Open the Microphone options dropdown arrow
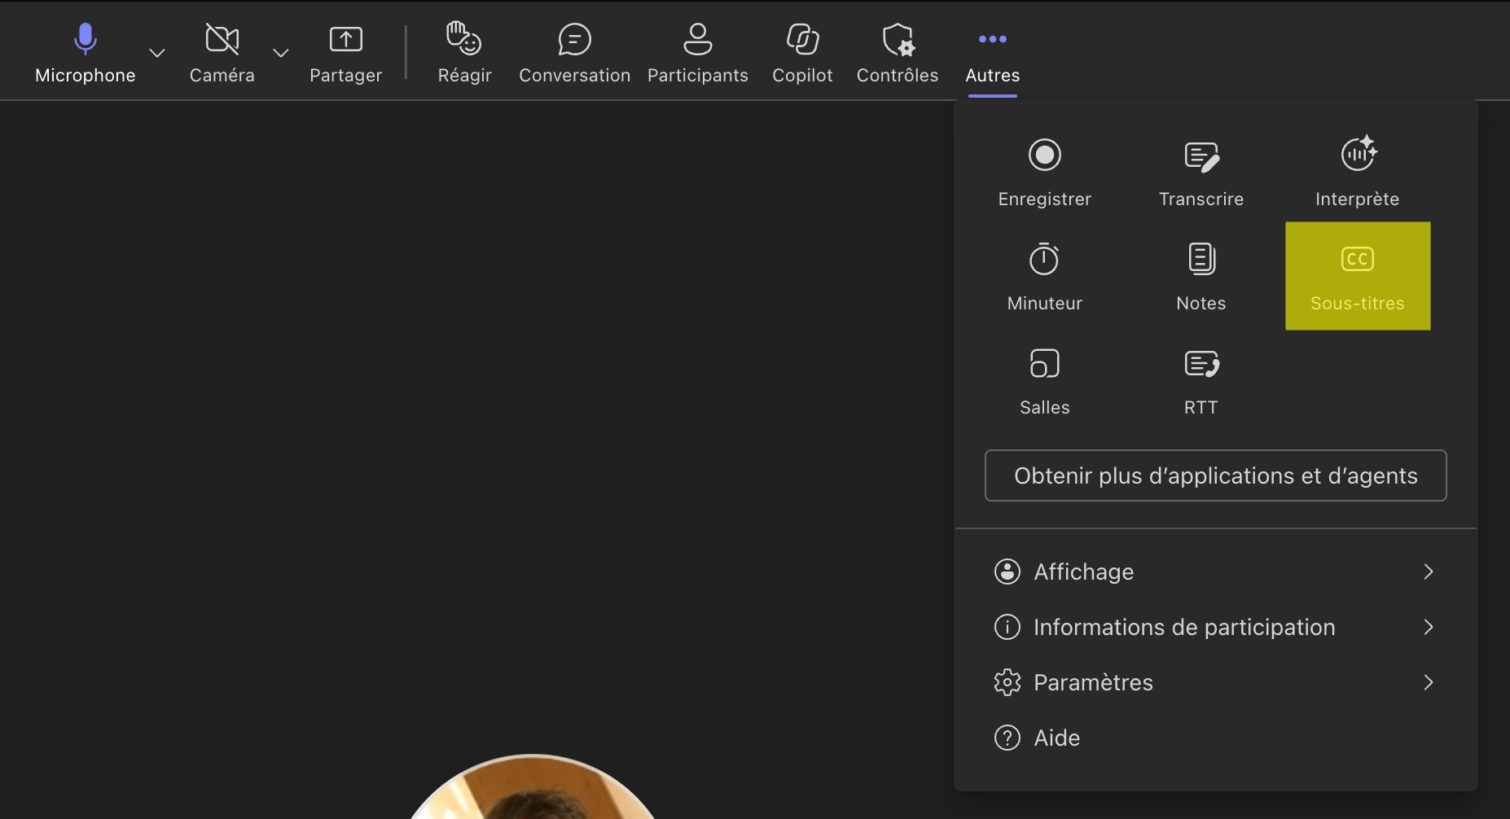 (x=157, y=54)
